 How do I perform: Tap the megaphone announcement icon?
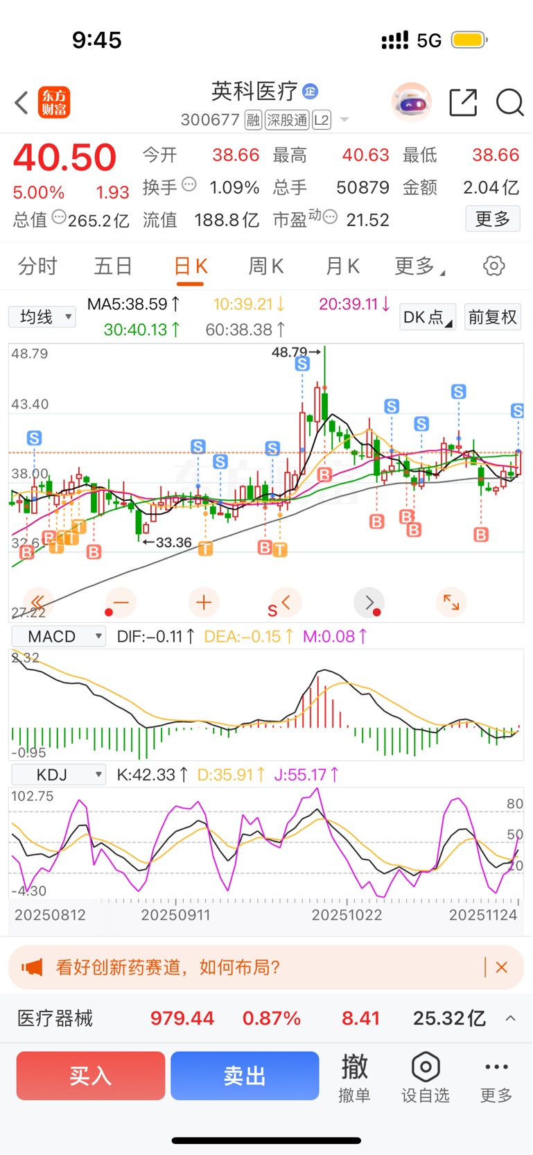point(32,967)
